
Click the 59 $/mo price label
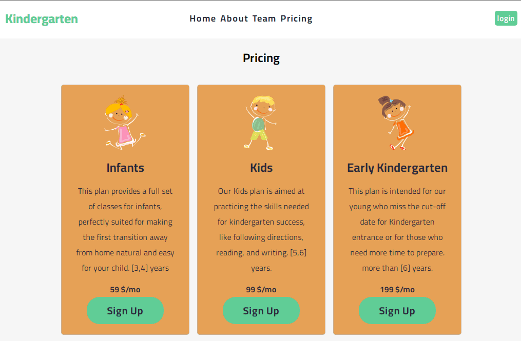coord(125,289)
